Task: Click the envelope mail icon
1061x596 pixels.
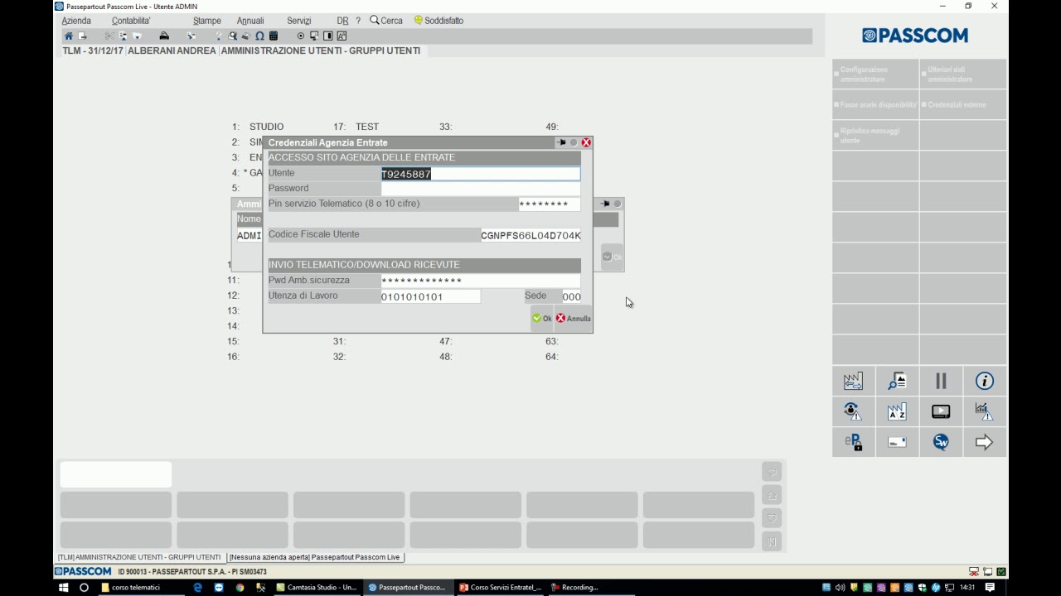Action: pos(897,442)
